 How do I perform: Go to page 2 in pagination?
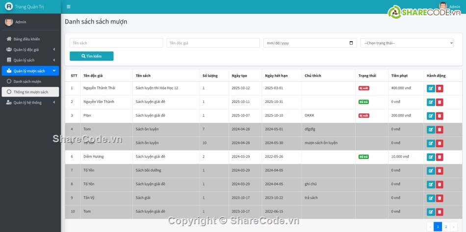click(446, 227)
